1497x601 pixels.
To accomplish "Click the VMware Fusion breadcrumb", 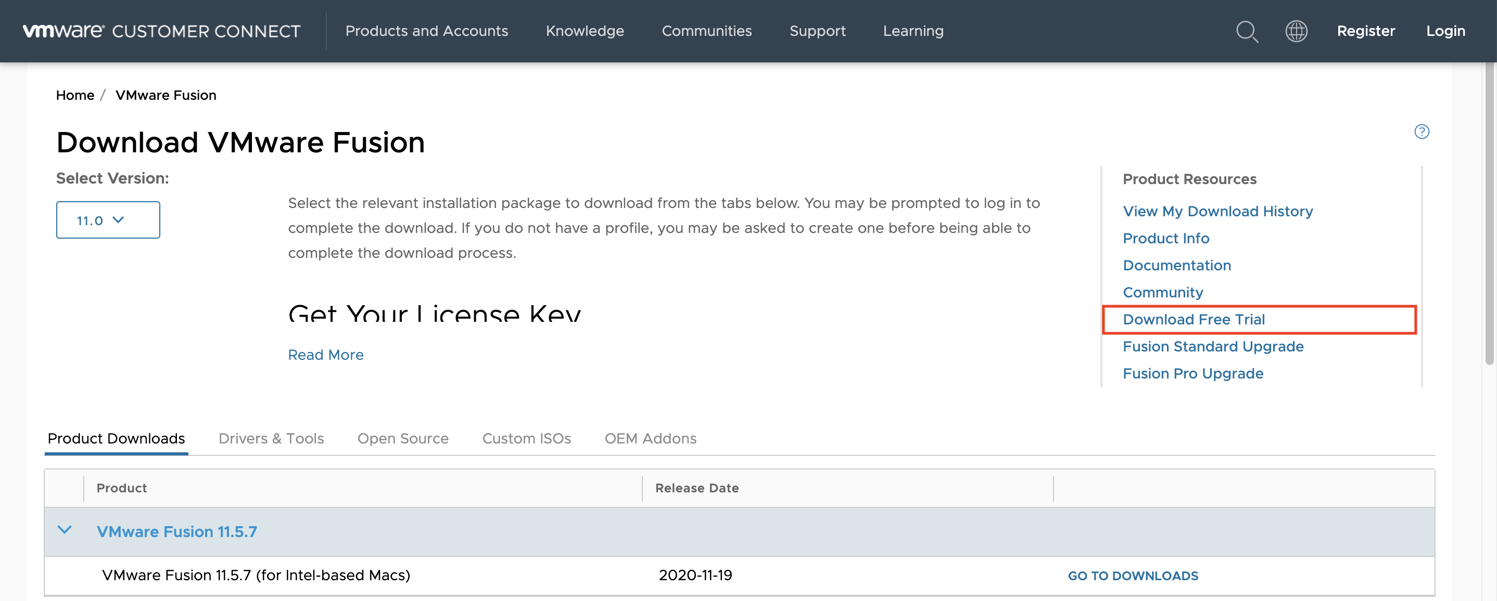I will coord(166,95).
